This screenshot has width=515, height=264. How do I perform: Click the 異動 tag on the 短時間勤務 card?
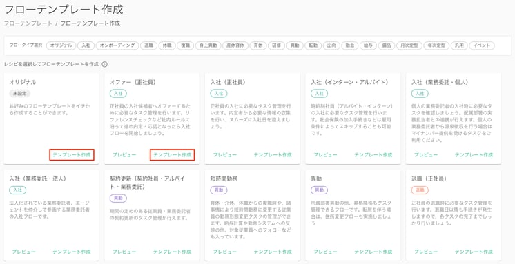click(218, 190)
